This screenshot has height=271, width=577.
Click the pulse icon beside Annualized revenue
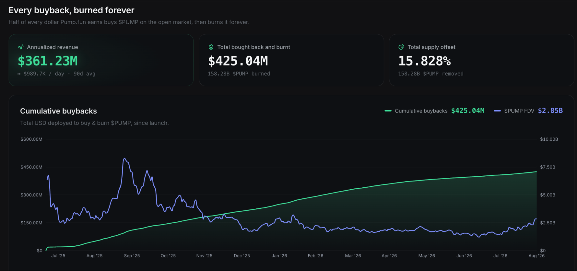tap(21, 47)
